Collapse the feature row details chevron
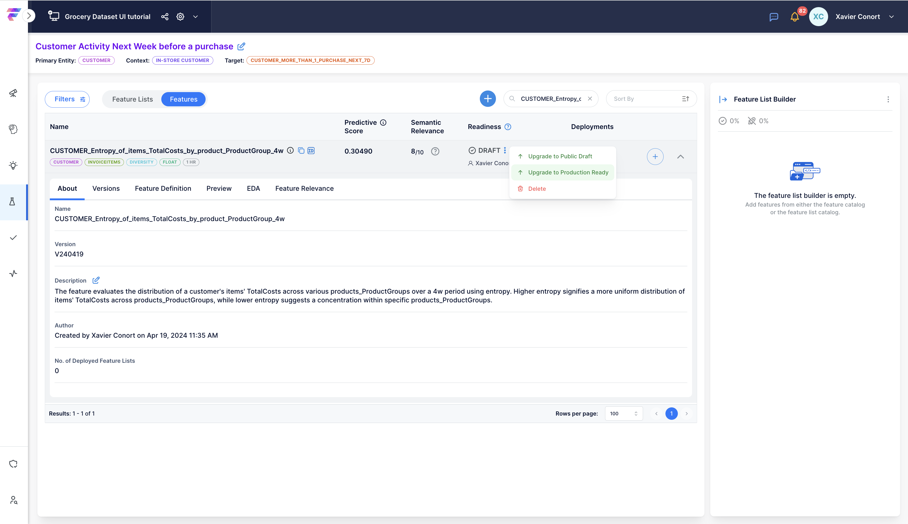 coord(680,156)
